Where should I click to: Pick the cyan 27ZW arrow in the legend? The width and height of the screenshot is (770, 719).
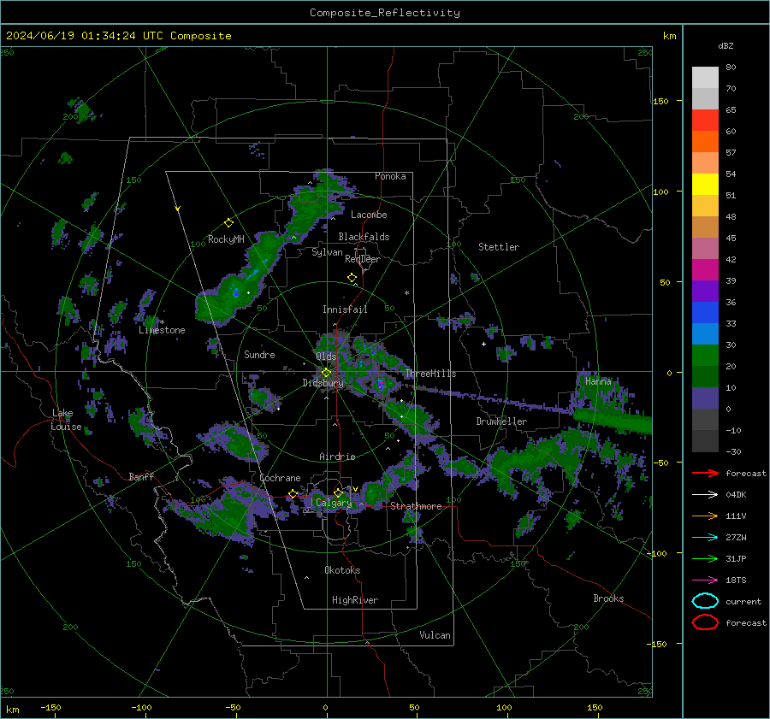[x=705, y=537]
